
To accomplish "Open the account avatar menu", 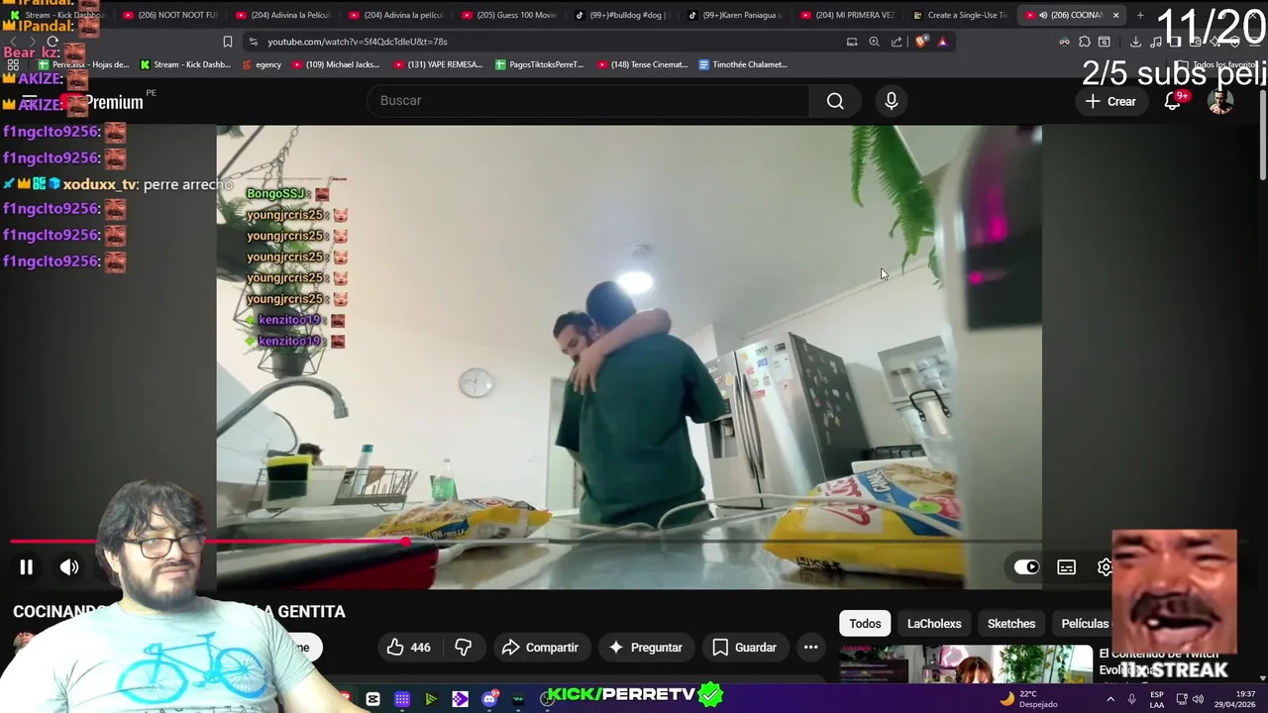I will [x=1220, y=101].
